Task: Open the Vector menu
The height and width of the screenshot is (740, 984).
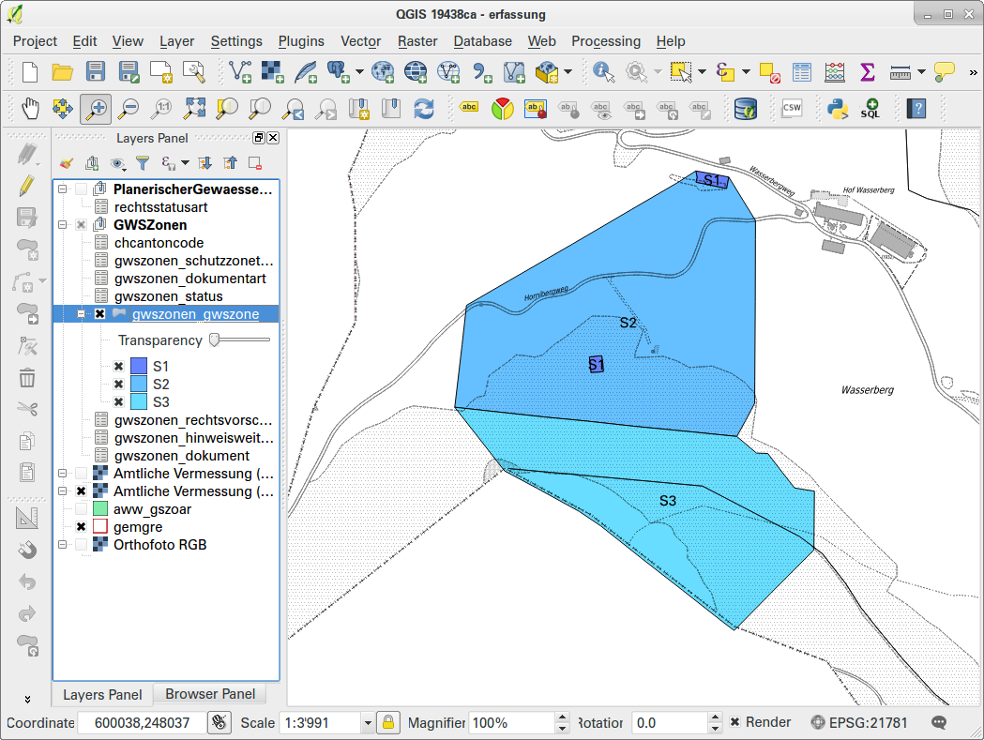Action: tap(360, 41)
